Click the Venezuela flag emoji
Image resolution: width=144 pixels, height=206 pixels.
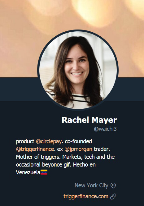click(44, 172)
